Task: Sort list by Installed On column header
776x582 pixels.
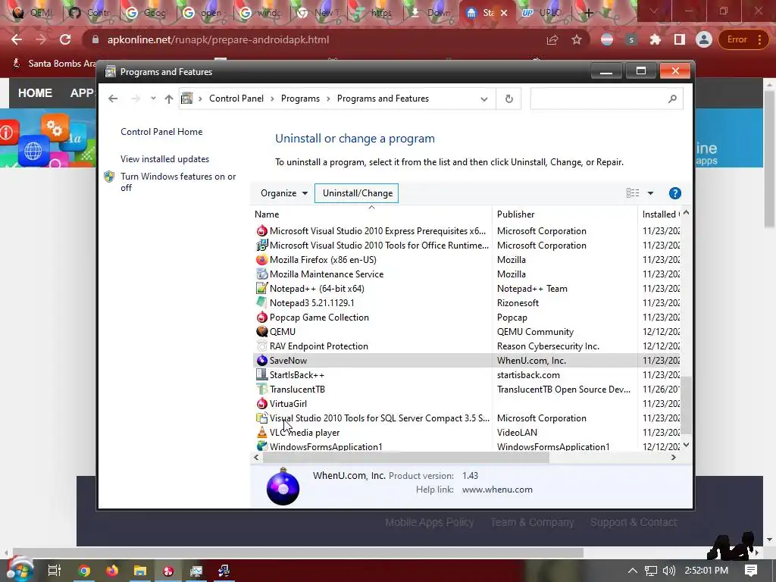Action: [660, 214]
